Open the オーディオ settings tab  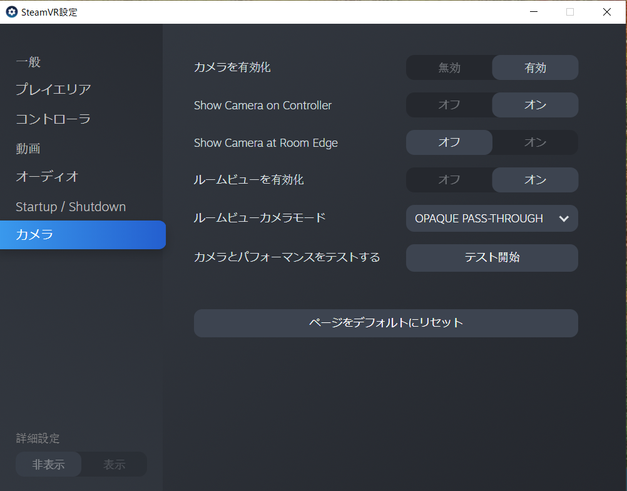coord(47,177)
